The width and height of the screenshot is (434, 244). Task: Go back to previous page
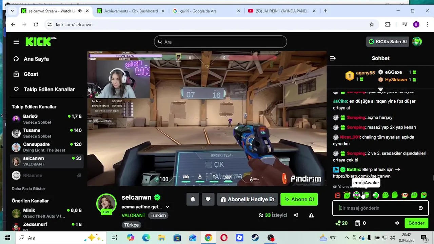(x=13, y=24)
